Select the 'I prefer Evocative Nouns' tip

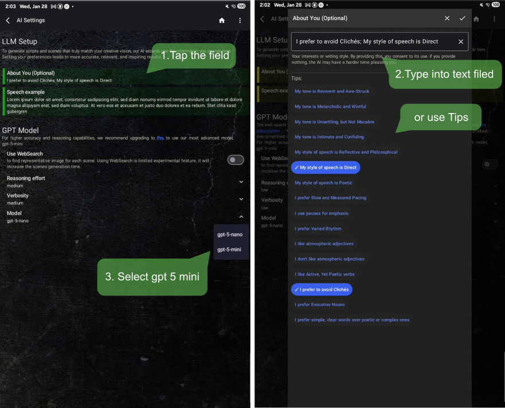tap(319, 305)
